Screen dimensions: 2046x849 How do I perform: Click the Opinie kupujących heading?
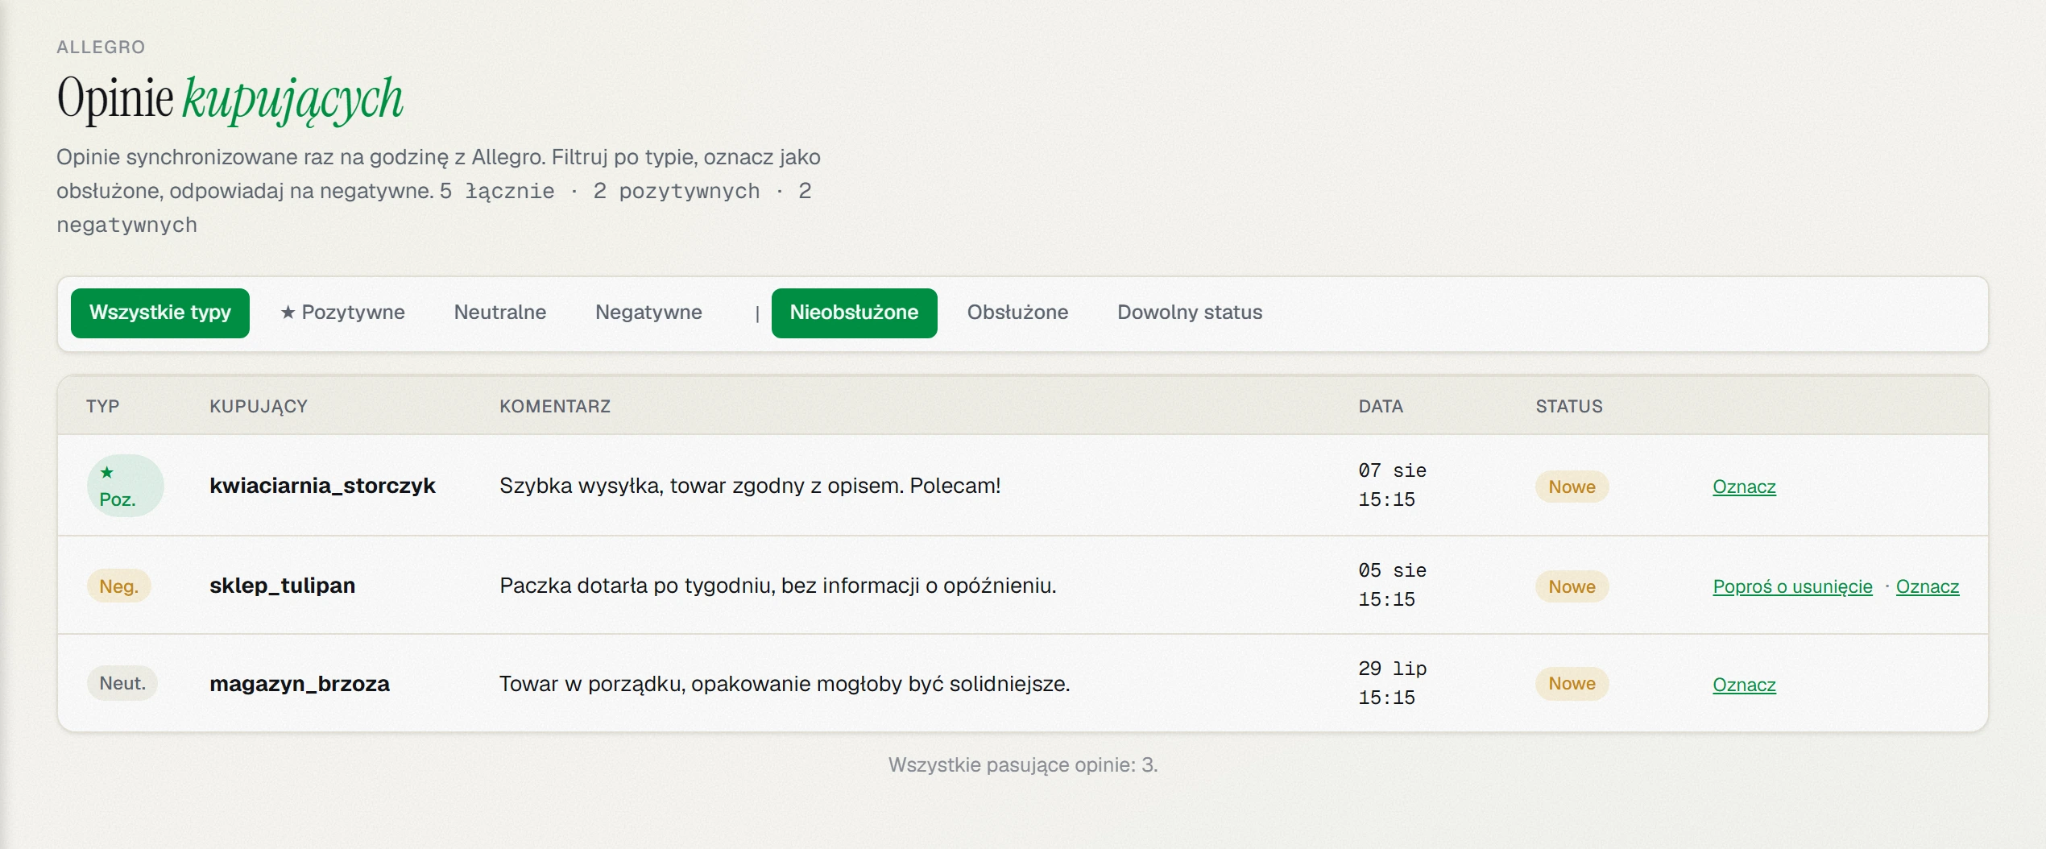click(230, 99)
